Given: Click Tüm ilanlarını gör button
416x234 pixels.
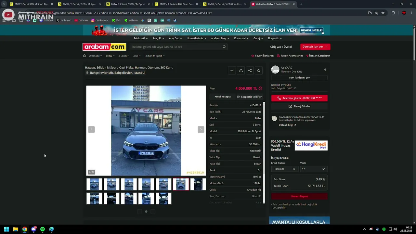Looking at the screenshot, I should (x=299, y=78).
